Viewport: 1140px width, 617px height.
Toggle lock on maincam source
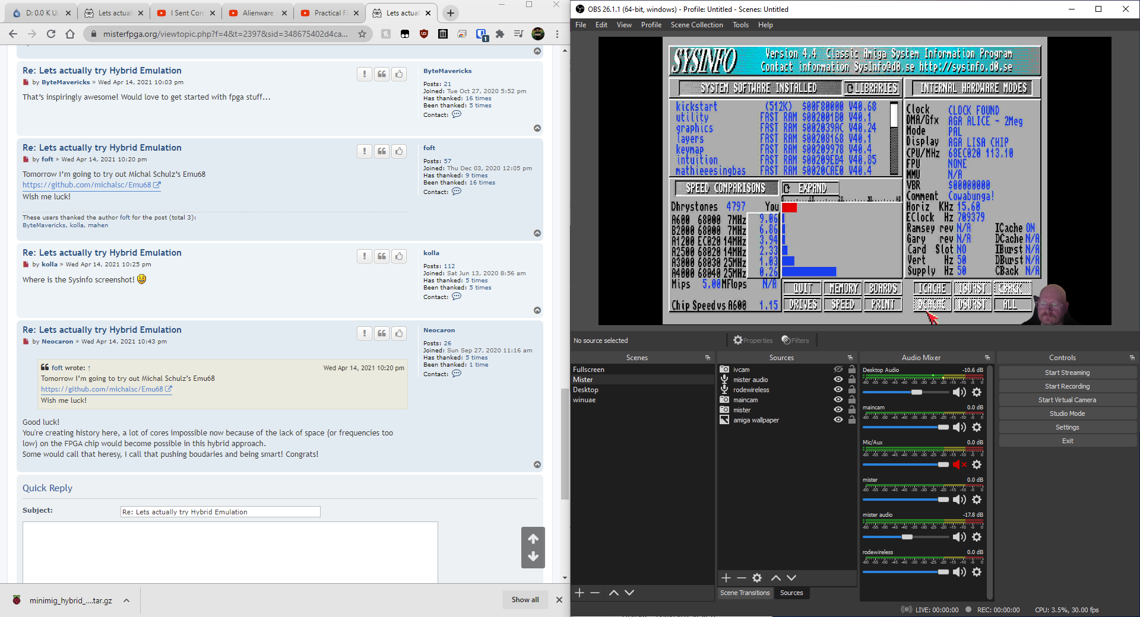(851, 399)
